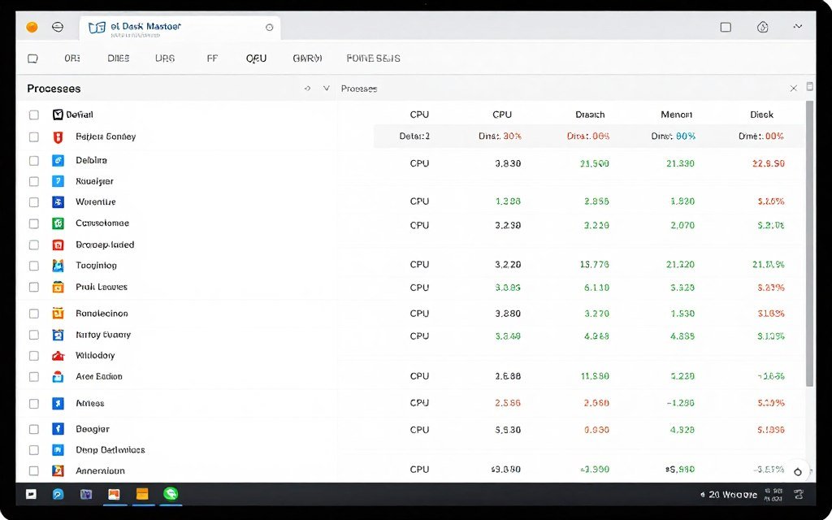Open Microsoft Edge from the taskbar
Screen dimensions: 832x520
tap(57, 494)
